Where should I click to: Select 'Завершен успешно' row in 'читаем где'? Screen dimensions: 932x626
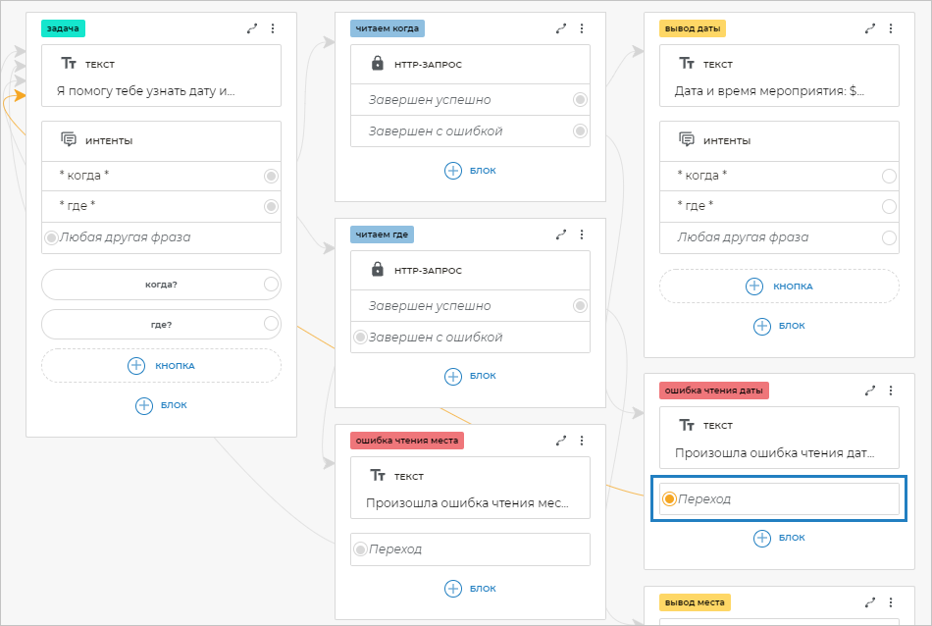430,306
